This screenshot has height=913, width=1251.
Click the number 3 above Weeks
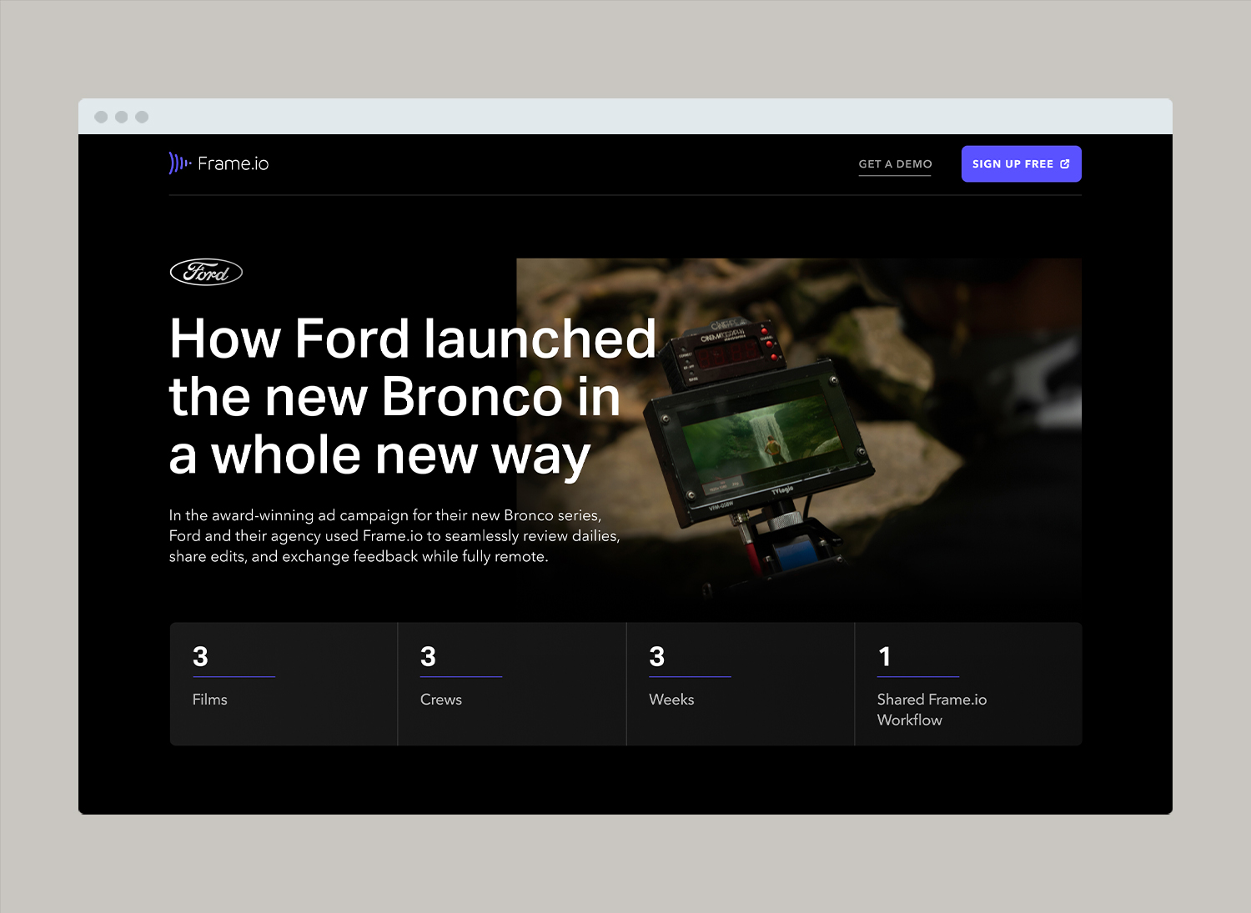tap(657, 657)
